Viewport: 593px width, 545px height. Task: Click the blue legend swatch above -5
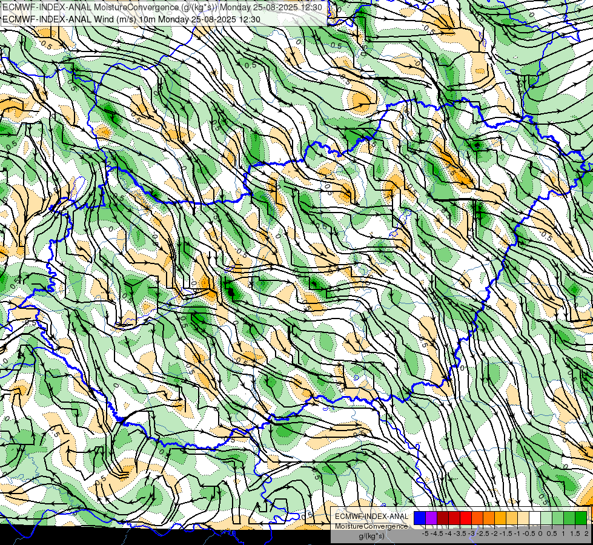click(x=420, y=518)
